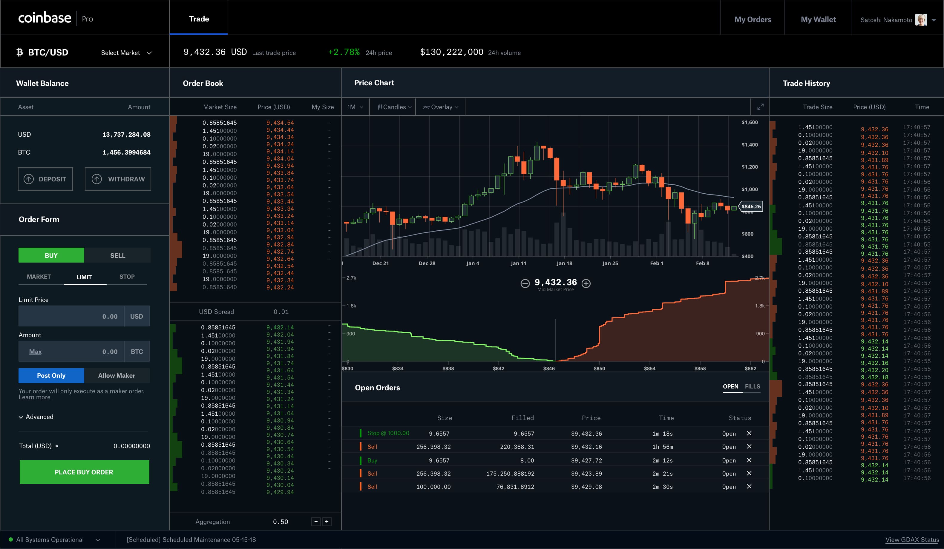Click the SELL order button
944x549 pixels.
click(x=117, y=255)
